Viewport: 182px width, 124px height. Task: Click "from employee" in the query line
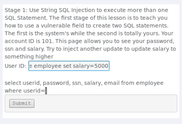(142, 83)
